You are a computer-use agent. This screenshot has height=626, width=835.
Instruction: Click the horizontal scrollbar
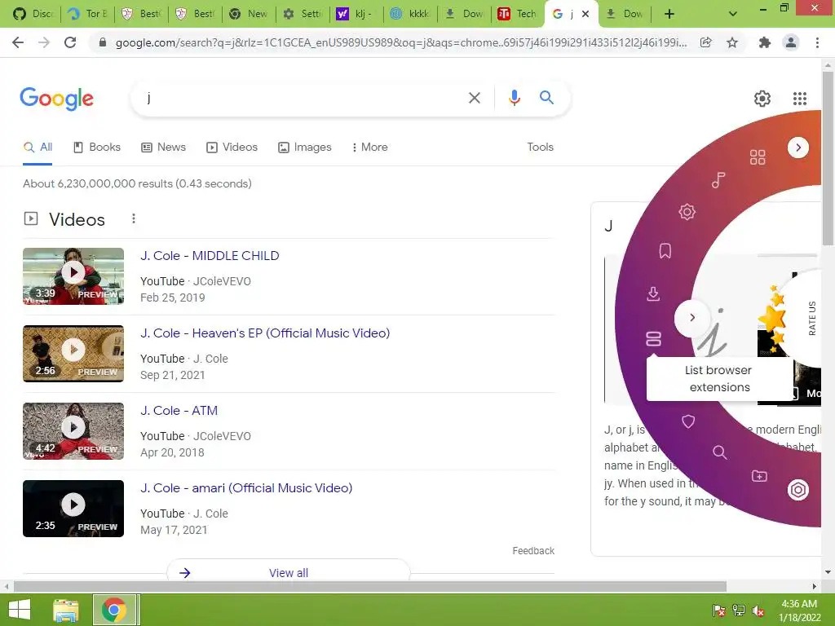pos(369,586)
